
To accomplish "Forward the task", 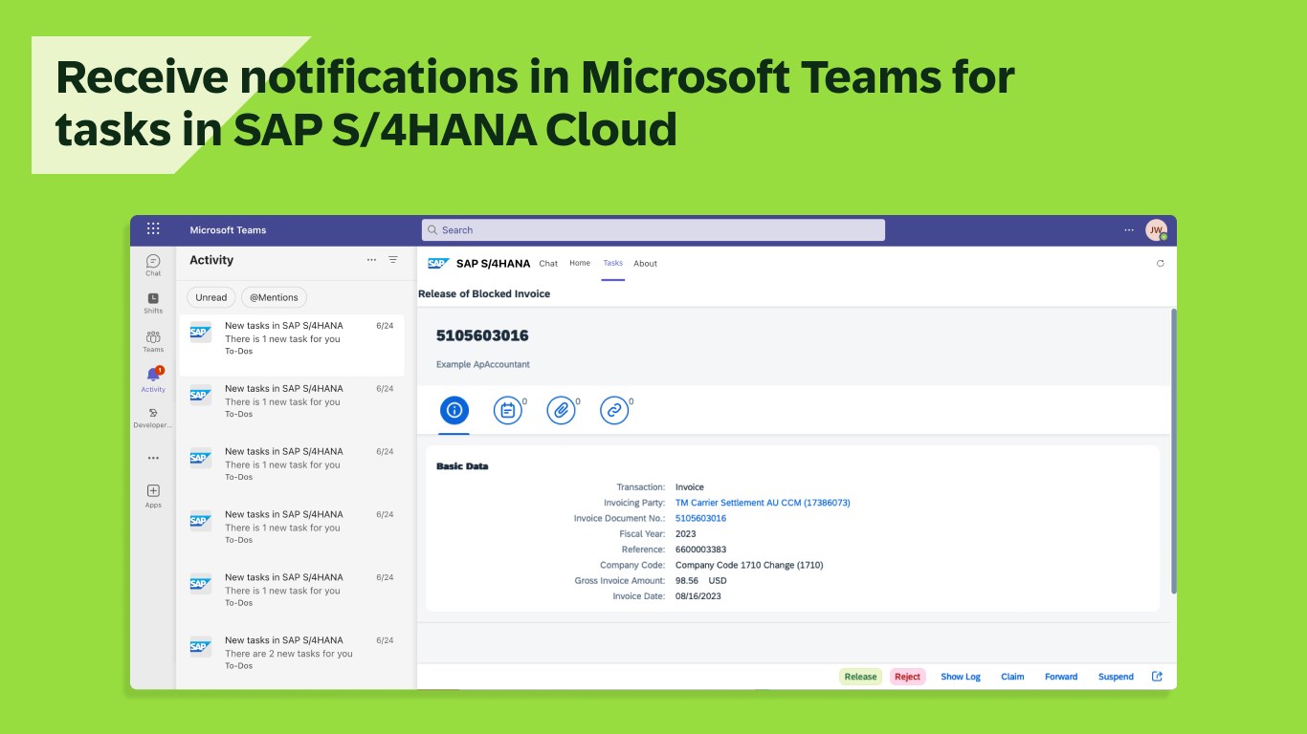I will click(1061, 677).
